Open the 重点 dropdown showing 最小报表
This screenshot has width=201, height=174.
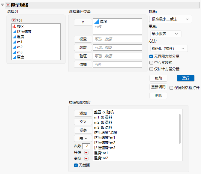click(166, 34)
